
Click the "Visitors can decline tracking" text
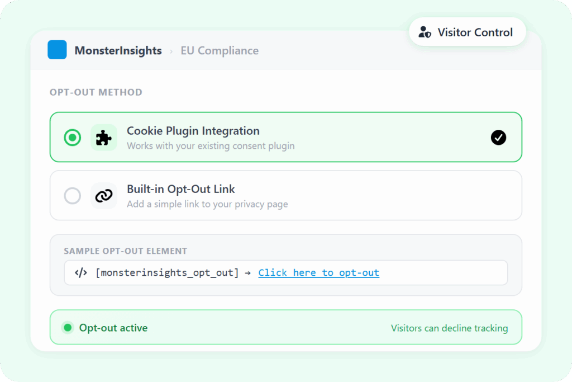point(449,328)
